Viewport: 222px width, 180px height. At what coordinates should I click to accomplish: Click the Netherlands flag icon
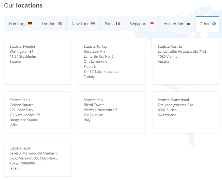(189, 24)
